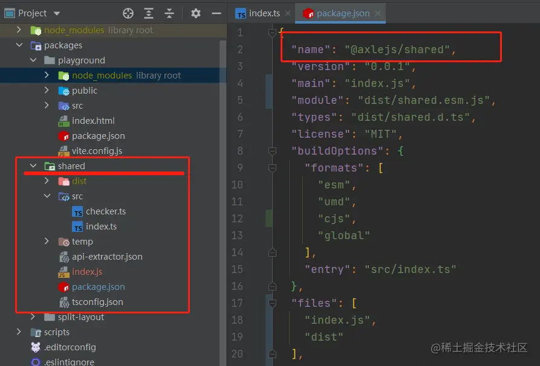540x366 pixels.
Task: Select vite.config.js file
Action: pos(97,151)
